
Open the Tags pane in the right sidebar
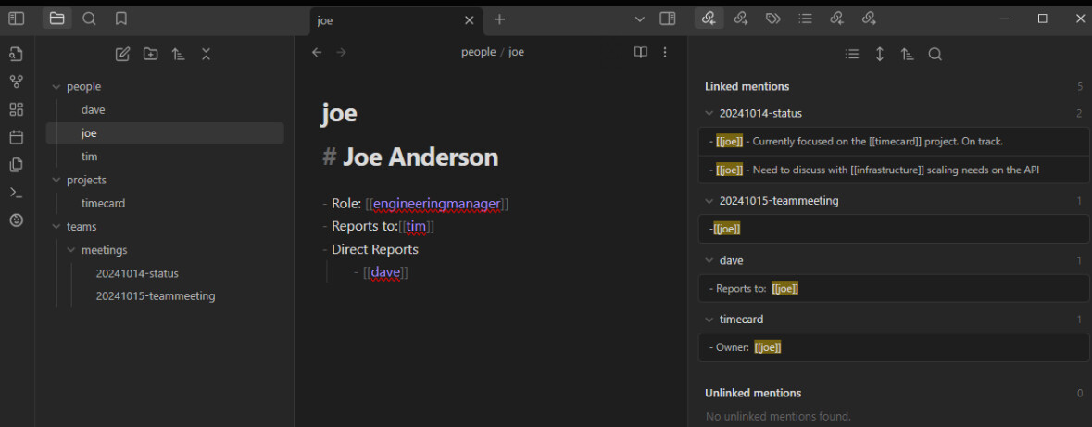pyautogui.click(x=772, y=19)
